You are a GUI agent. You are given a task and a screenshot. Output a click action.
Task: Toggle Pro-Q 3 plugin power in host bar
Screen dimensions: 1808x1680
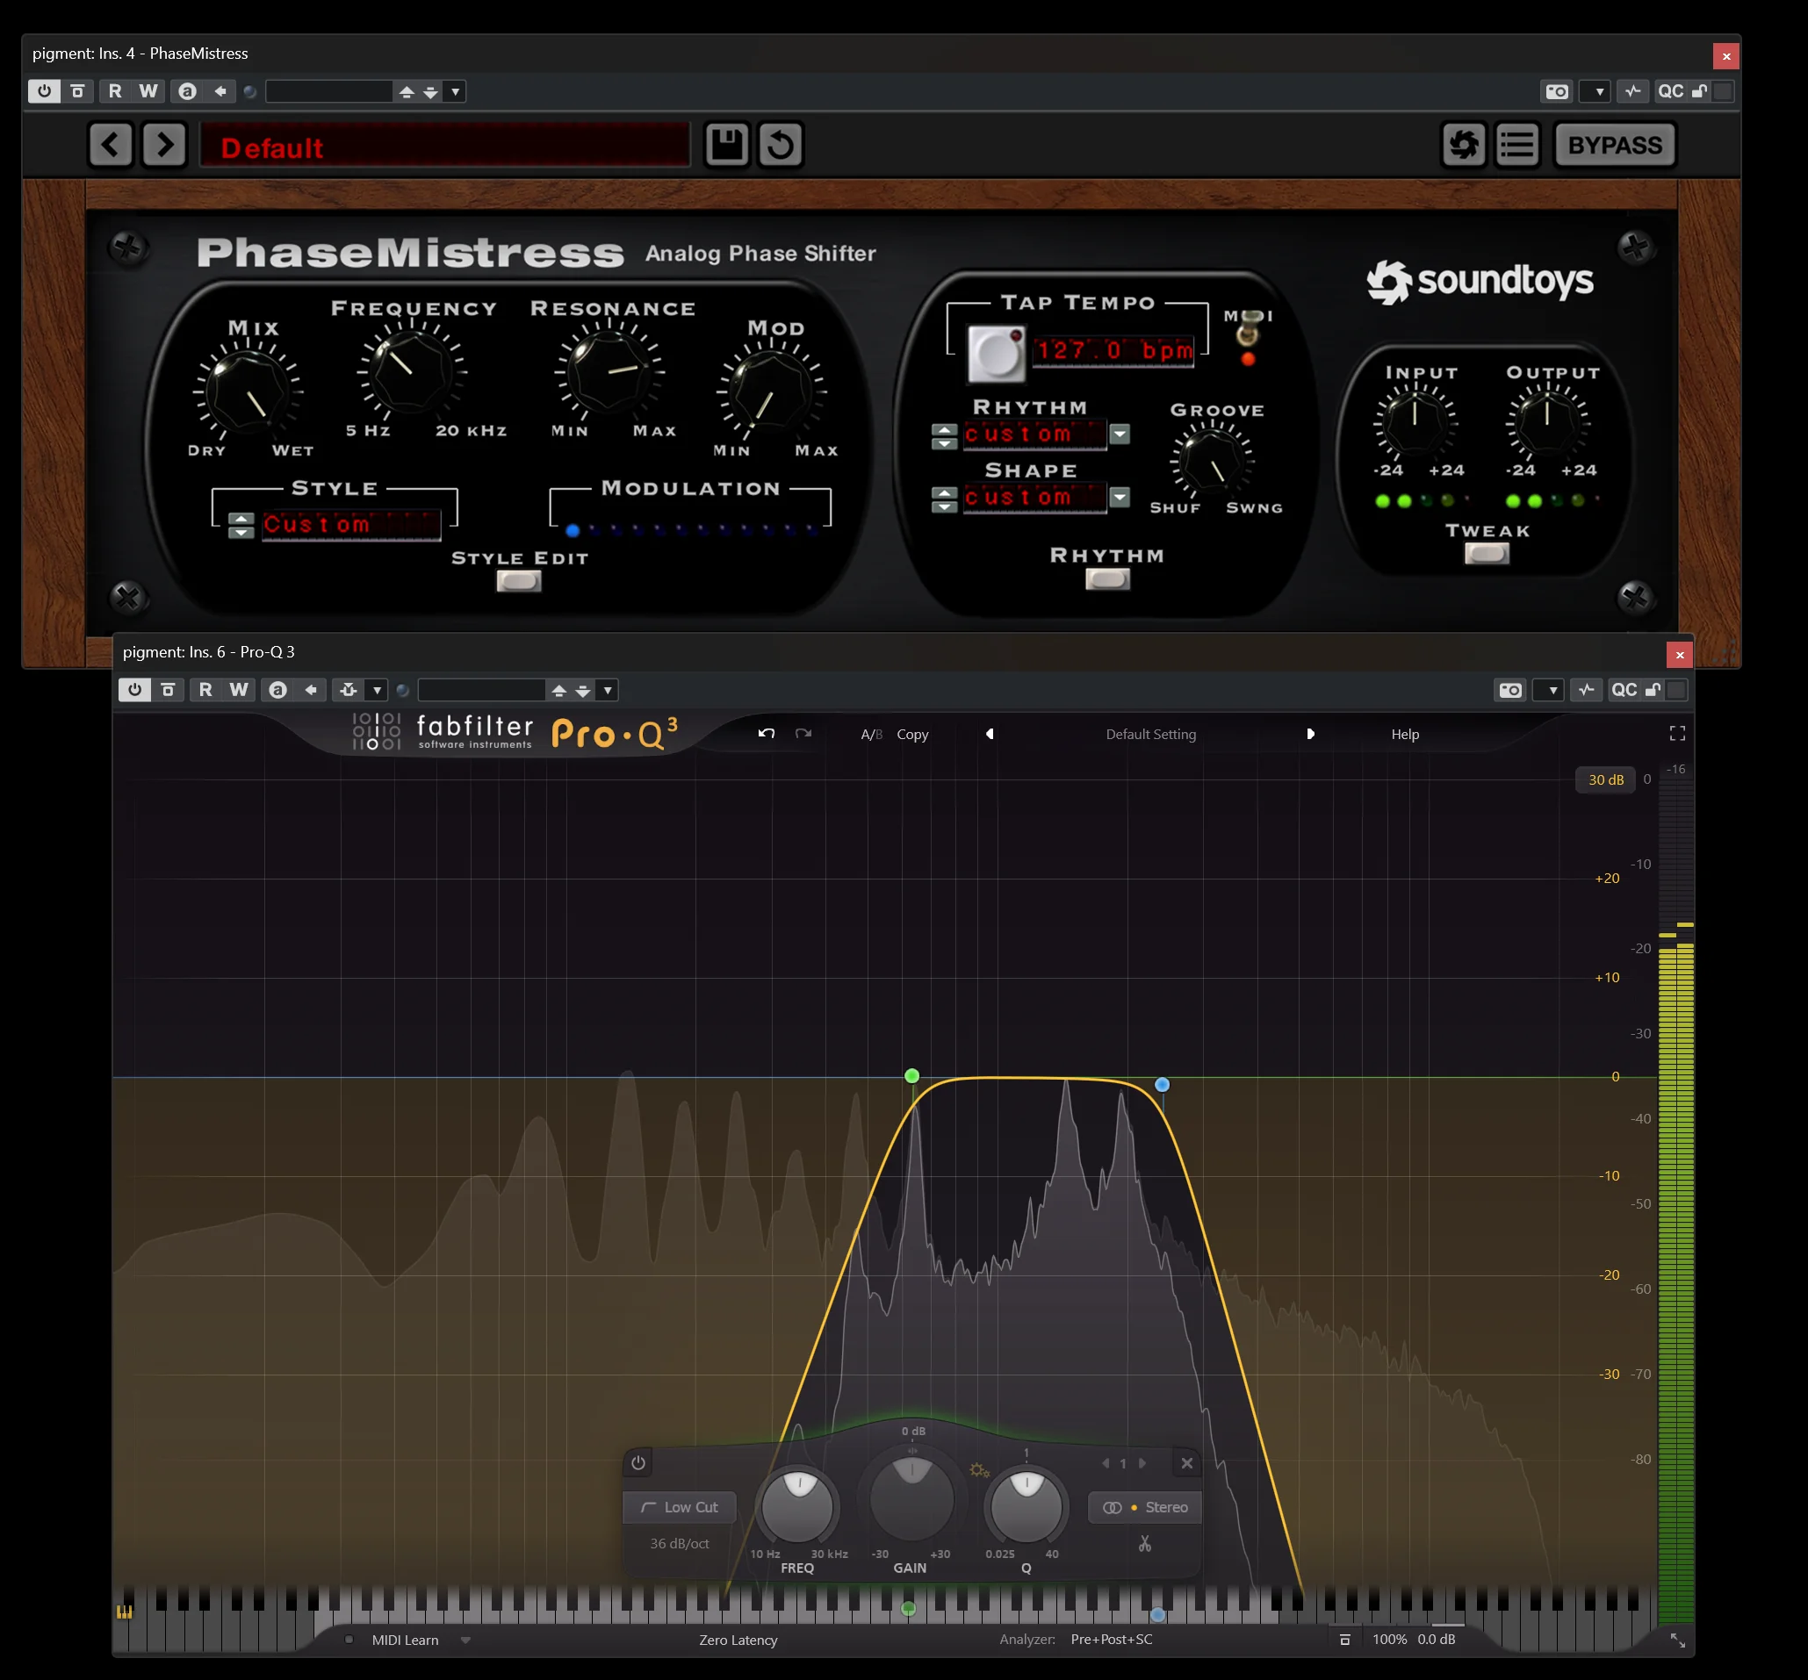coord(134,690)
